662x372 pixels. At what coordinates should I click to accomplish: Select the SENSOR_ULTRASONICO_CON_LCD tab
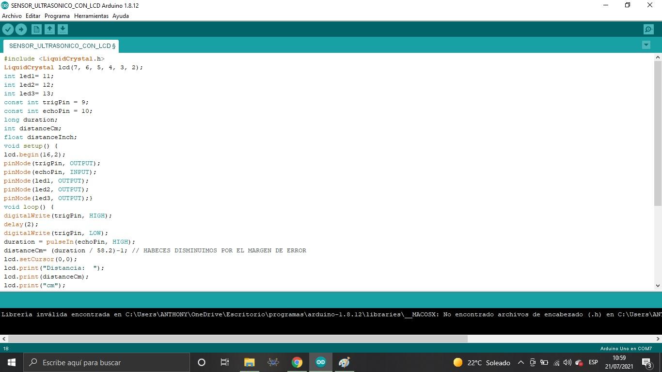click(x=61, y=46)
